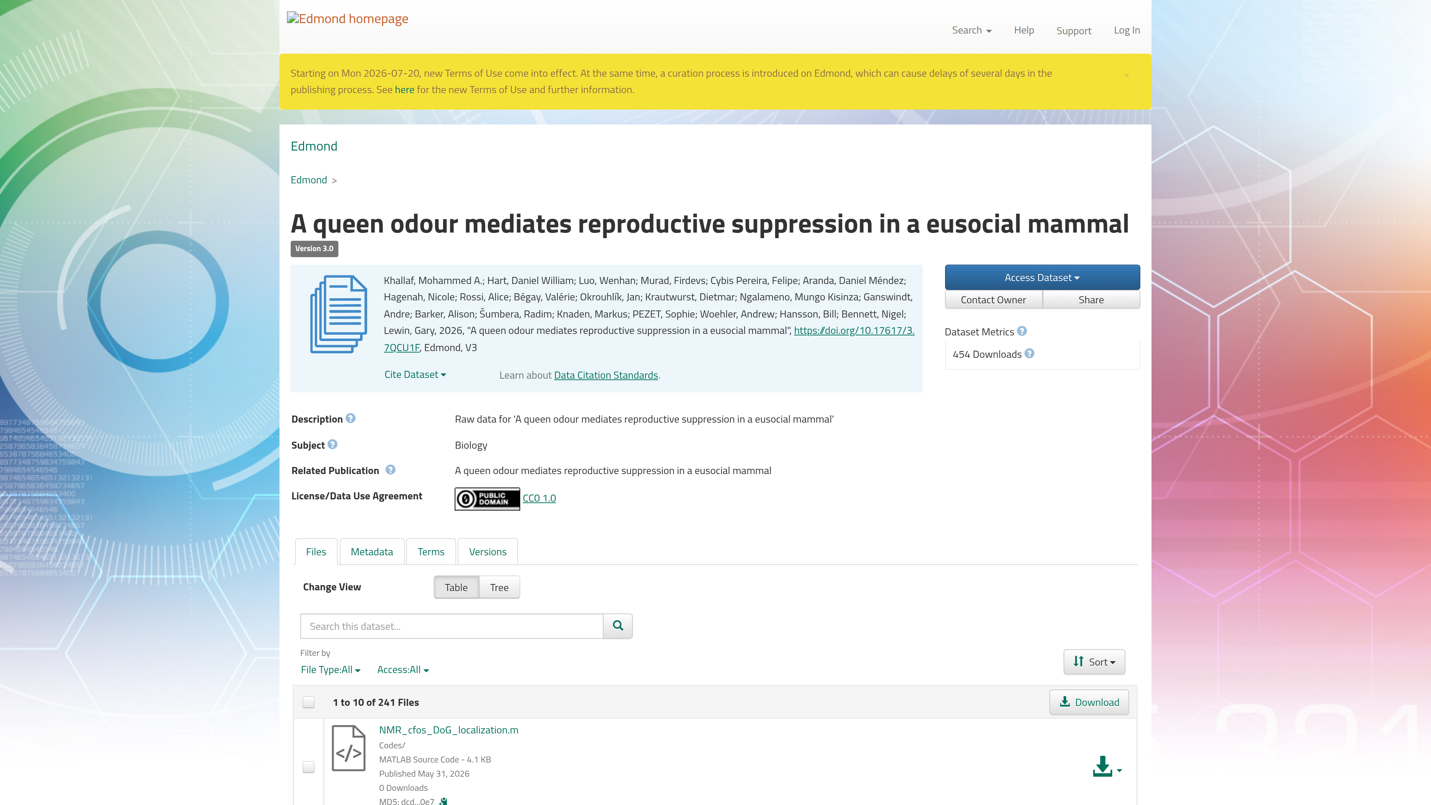The width and height of the screenshot is (1431, 805).
Task: Expand the Cite Dataset dropdown
Action: pos(415,375)
